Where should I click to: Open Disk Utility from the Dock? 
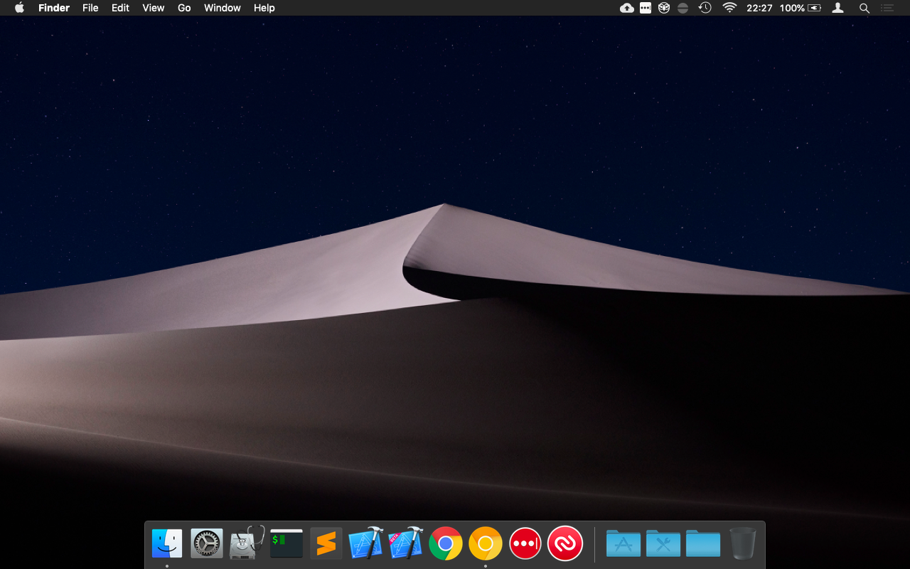pos(247,544)
